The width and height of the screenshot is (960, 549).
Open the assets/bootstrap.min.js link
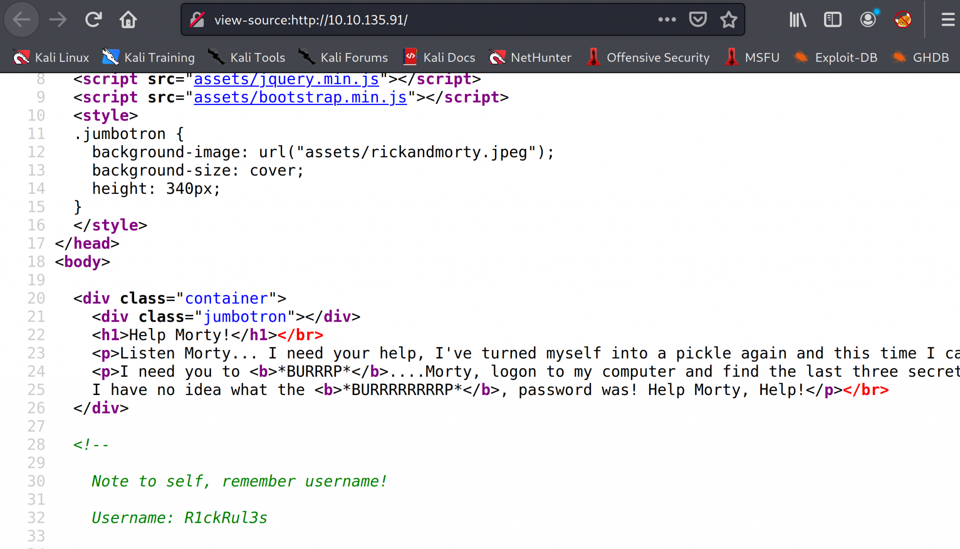tap(300, 97)
